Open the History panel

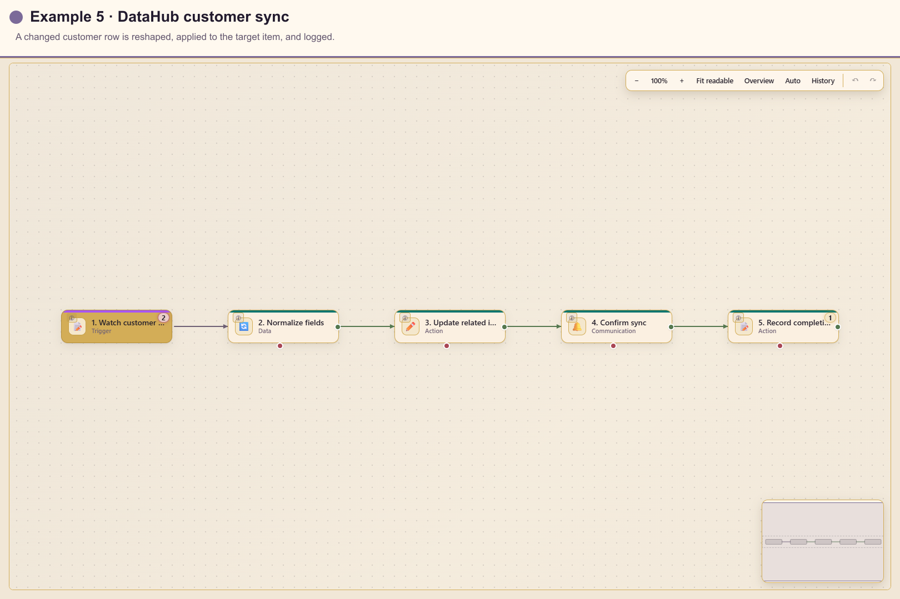click(x=823, y=81)
